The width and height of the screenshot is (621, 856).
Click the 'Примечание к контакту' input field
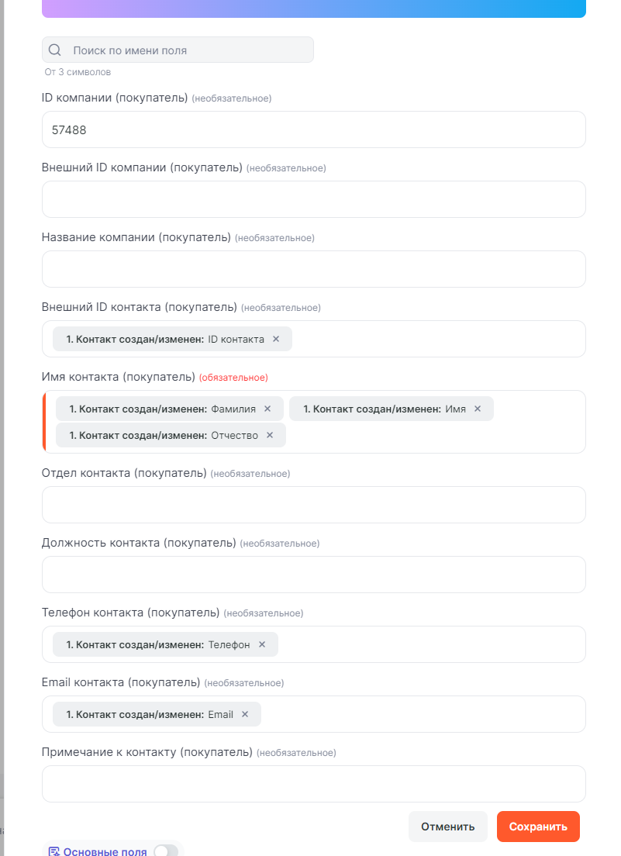point(313,785)
